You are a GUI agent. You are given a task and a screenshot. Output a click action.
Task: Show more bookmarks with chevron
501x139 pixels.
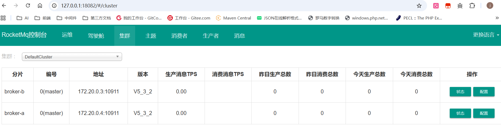[497, 18]
